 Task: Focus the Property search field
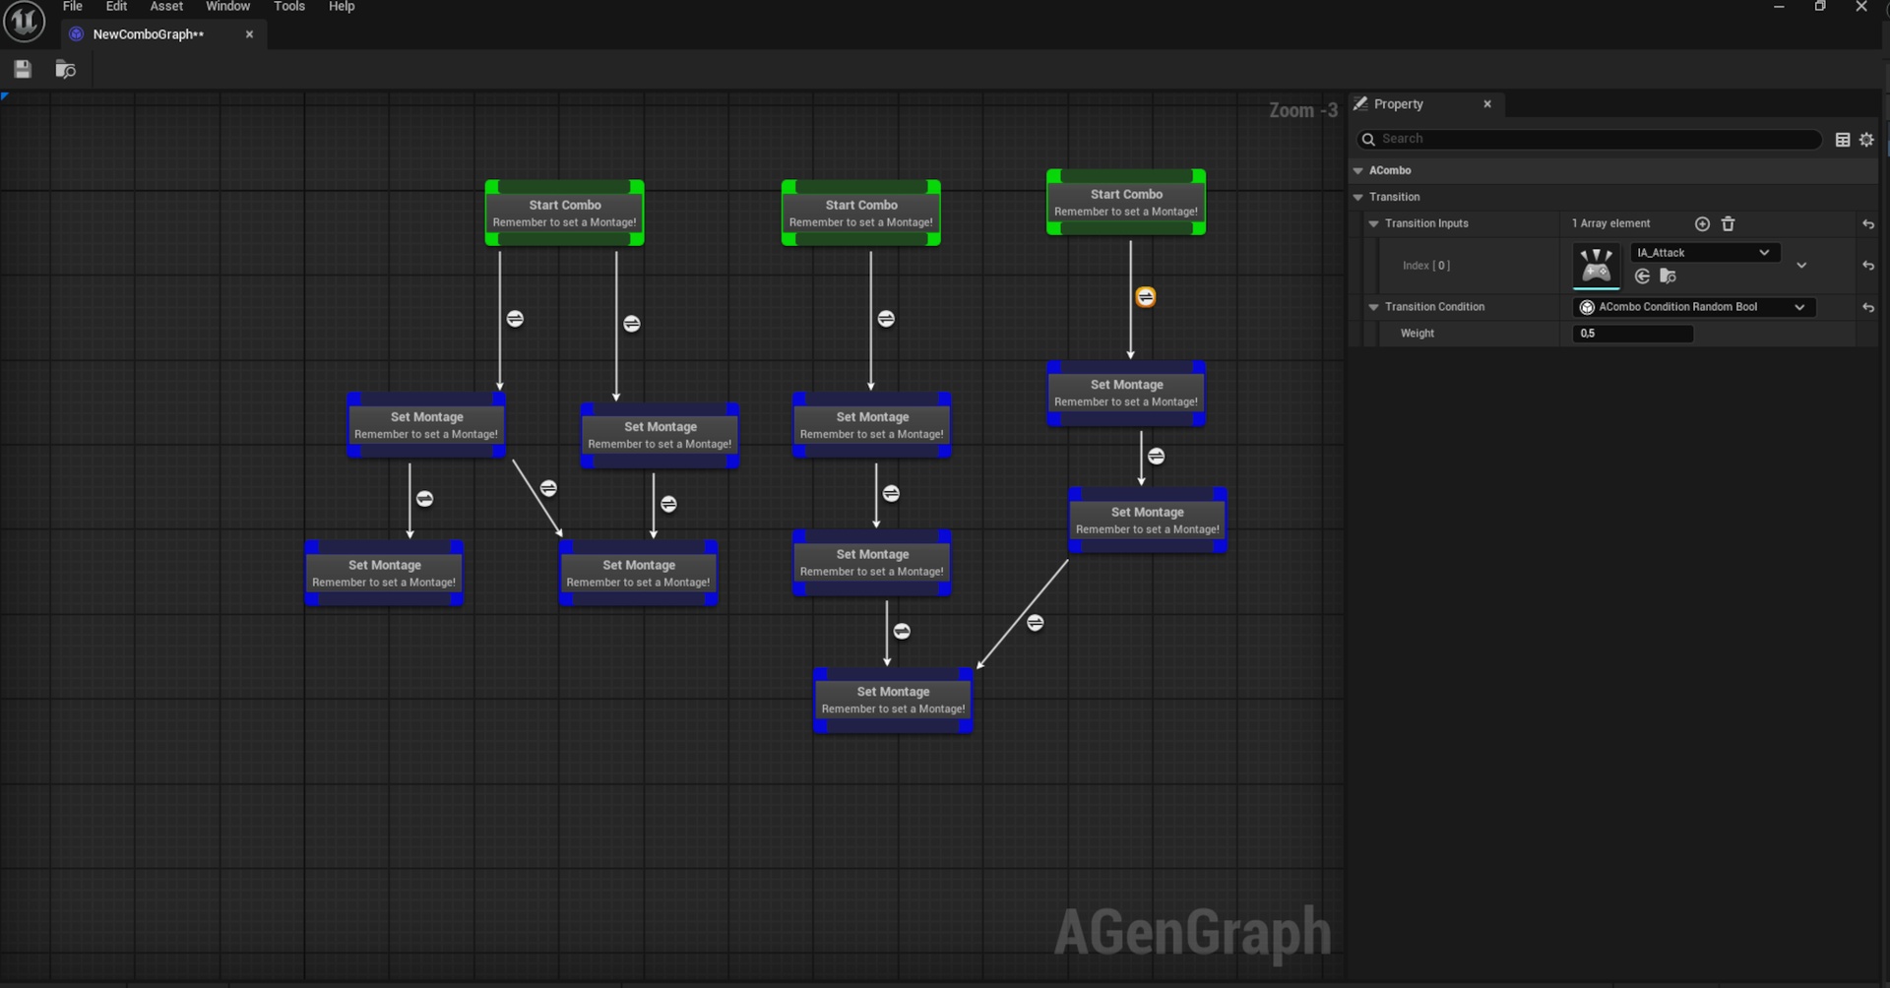point(1590,139)
